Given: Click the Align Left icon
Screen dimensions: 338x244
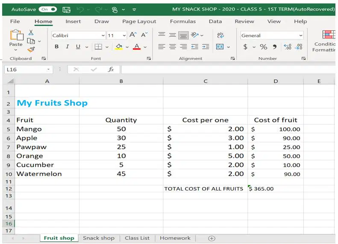Looking at the screenshot, I should [x=162, y=47].
